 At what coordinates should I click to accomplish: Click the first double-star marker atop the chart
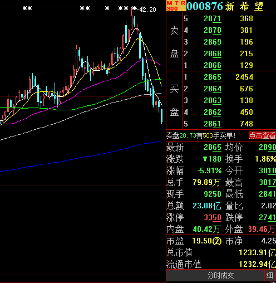click(x=27, y=8)
